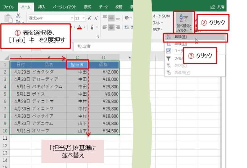Click the increase font size icon
Screen dimensions: 247x168
(x=89, y=18)
